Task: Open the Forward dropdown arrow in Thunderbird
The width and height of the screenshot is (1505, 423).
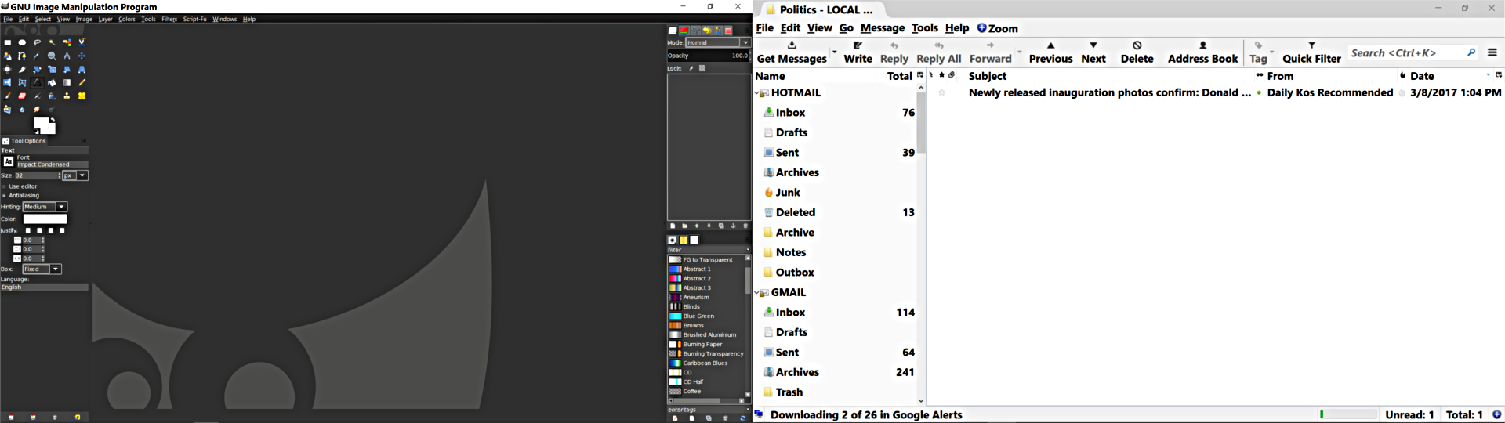Action: coord(1019,52)
